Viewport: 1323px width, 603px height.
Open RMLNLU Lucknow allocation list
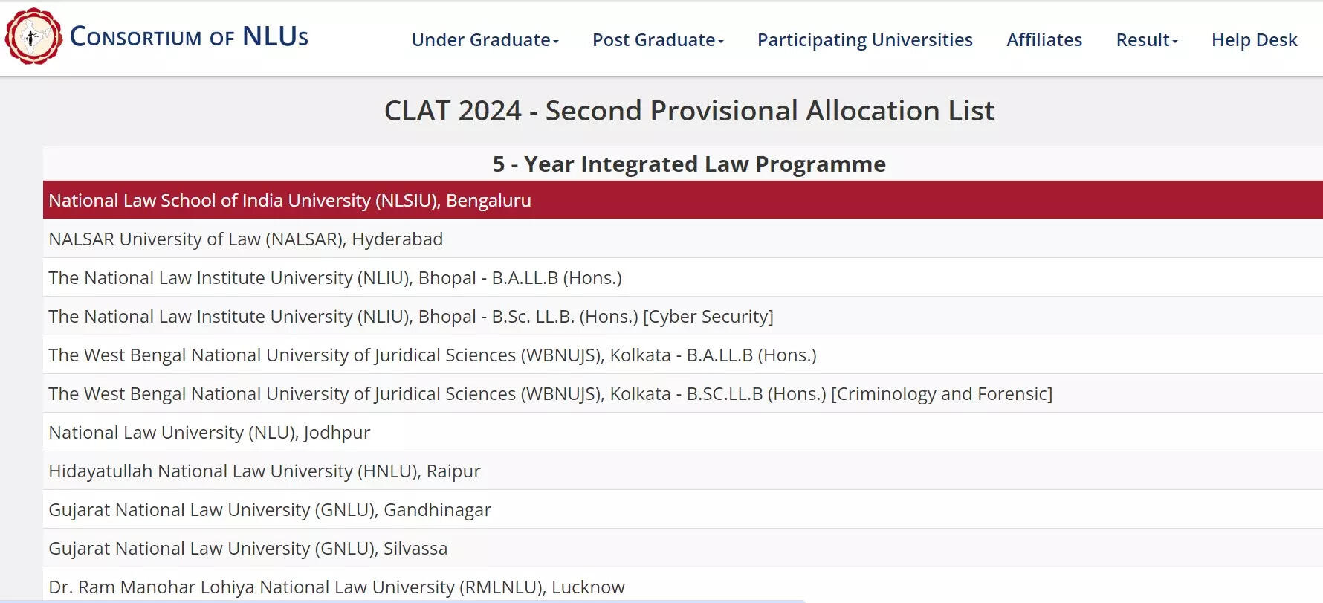[x=683, y=585]
